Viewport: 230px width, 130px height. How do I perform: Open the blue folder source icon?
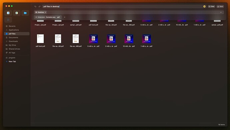click(25, 13)
